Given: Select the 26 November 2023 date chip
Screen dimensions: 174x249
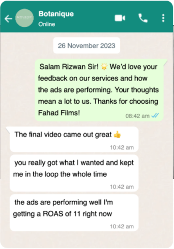Looking at the screenshot, I should pyautogui.click(x=87, y=46).
